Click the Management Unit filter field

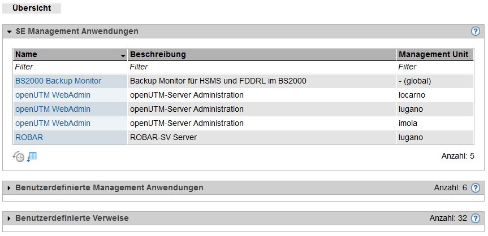435,67
